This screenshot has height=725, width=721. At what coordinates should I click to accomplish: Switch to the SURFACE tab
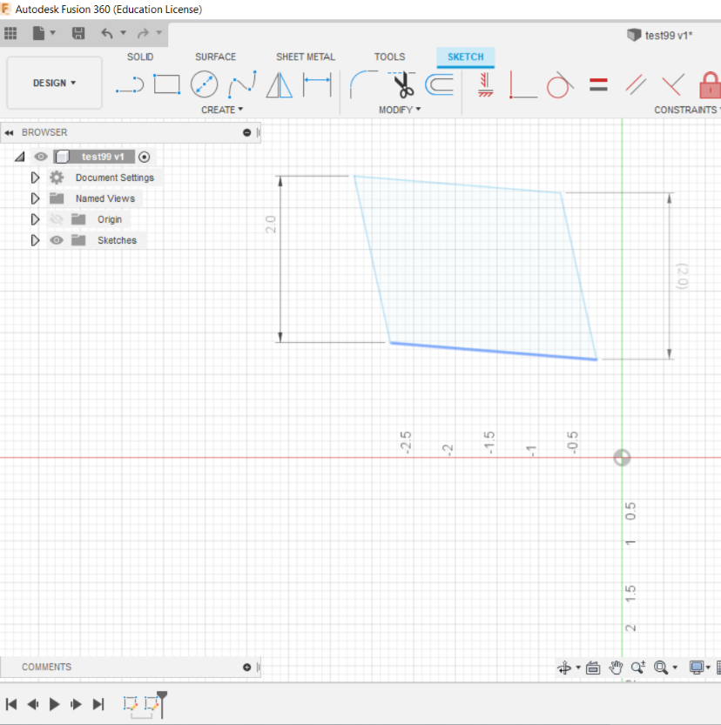(215, 57)
